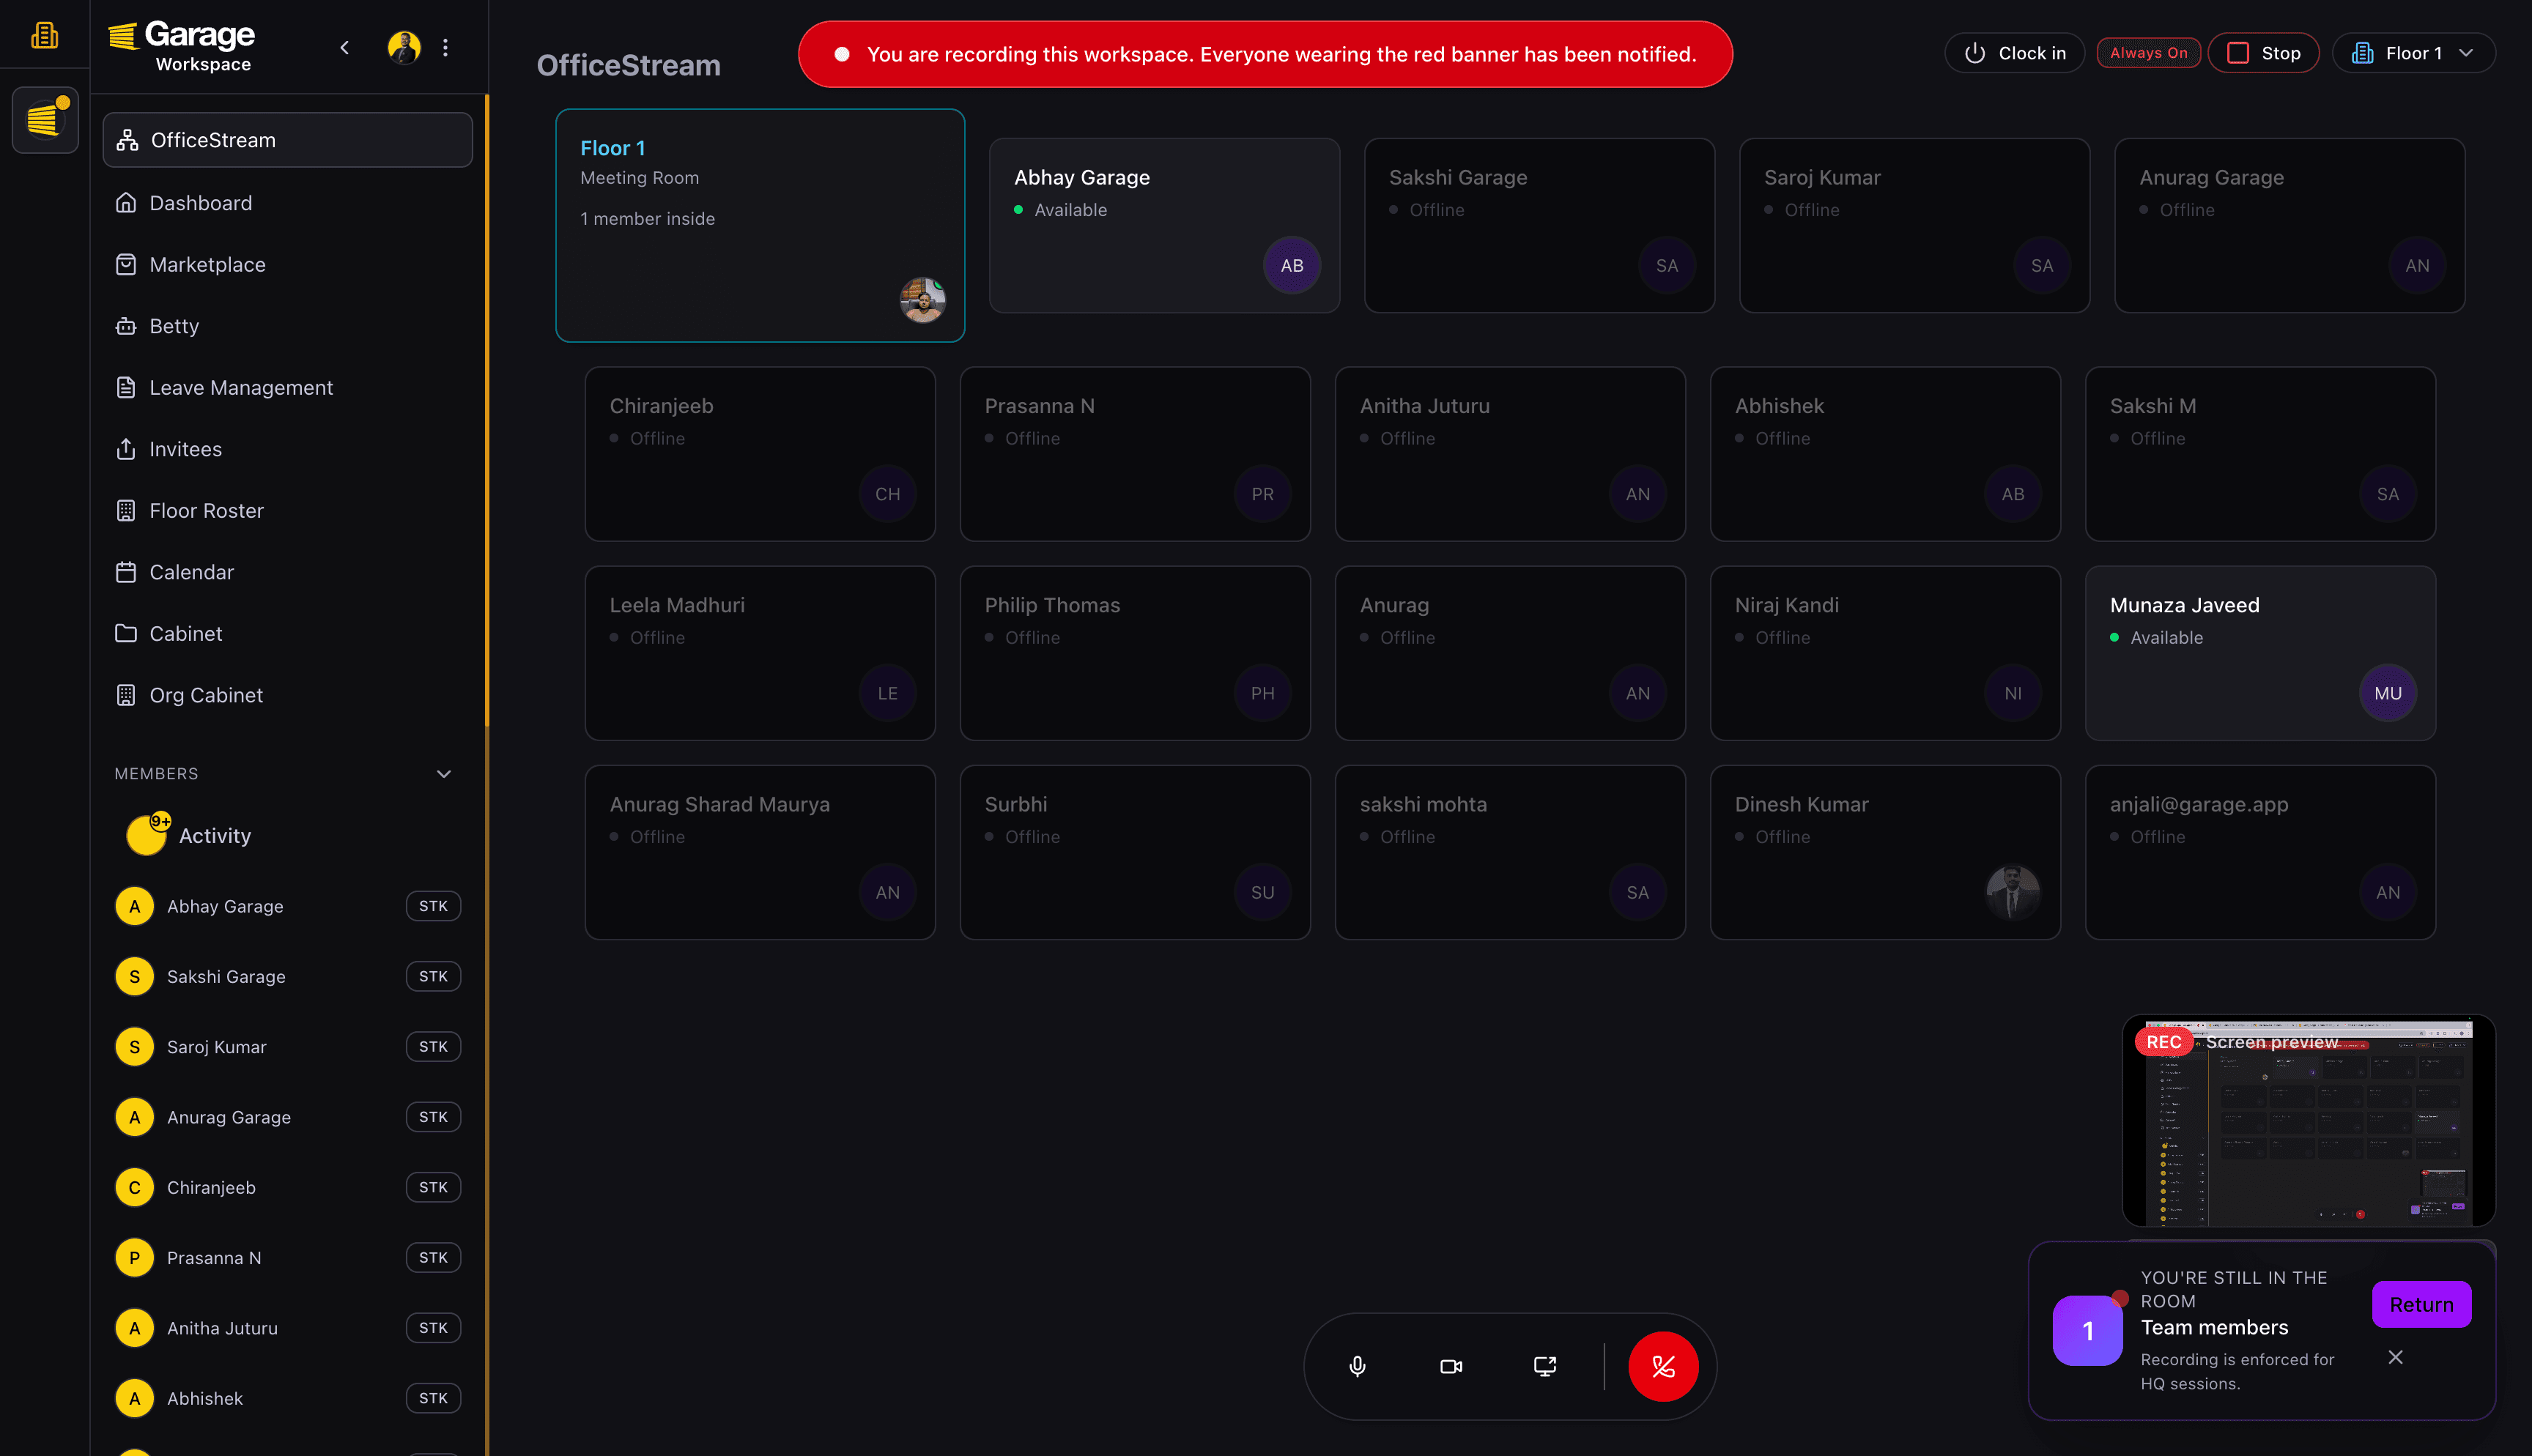Click the screen share icon
This screenshot has height=1456, width=2532.
pyautogui.click(x=1545, y=1366)
